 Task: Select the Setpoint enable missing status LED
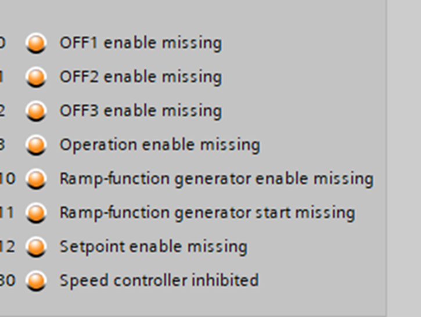pyautogui.click(x=36, y=247)
